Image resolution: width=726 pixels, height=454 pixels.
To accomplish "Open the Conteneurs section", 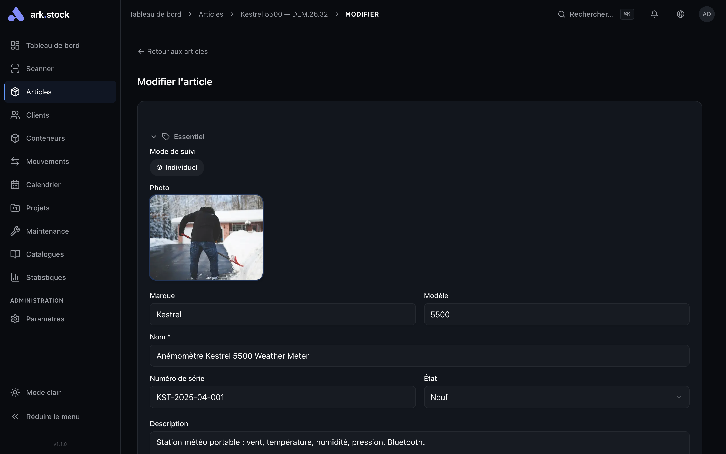I will pyautogui.click(x=60, y=138).
